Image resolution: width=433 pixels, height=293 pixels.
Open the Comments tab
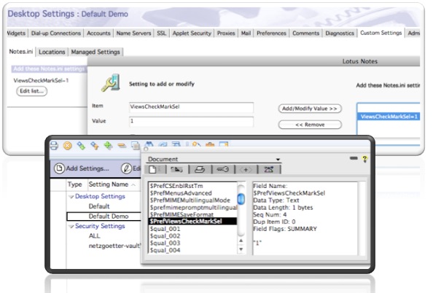[x=305, y=33]
